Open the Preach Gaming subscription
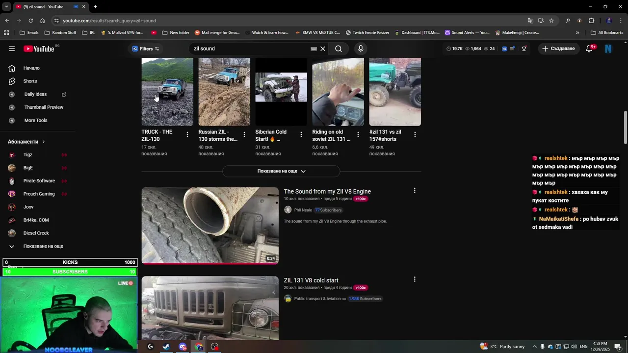Screen dimensions: 628x353 point(39,194)
